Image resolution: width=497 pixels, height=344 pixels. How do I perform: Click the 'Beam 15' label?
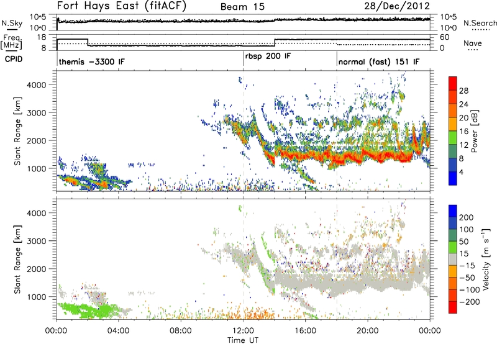(242, 7)
